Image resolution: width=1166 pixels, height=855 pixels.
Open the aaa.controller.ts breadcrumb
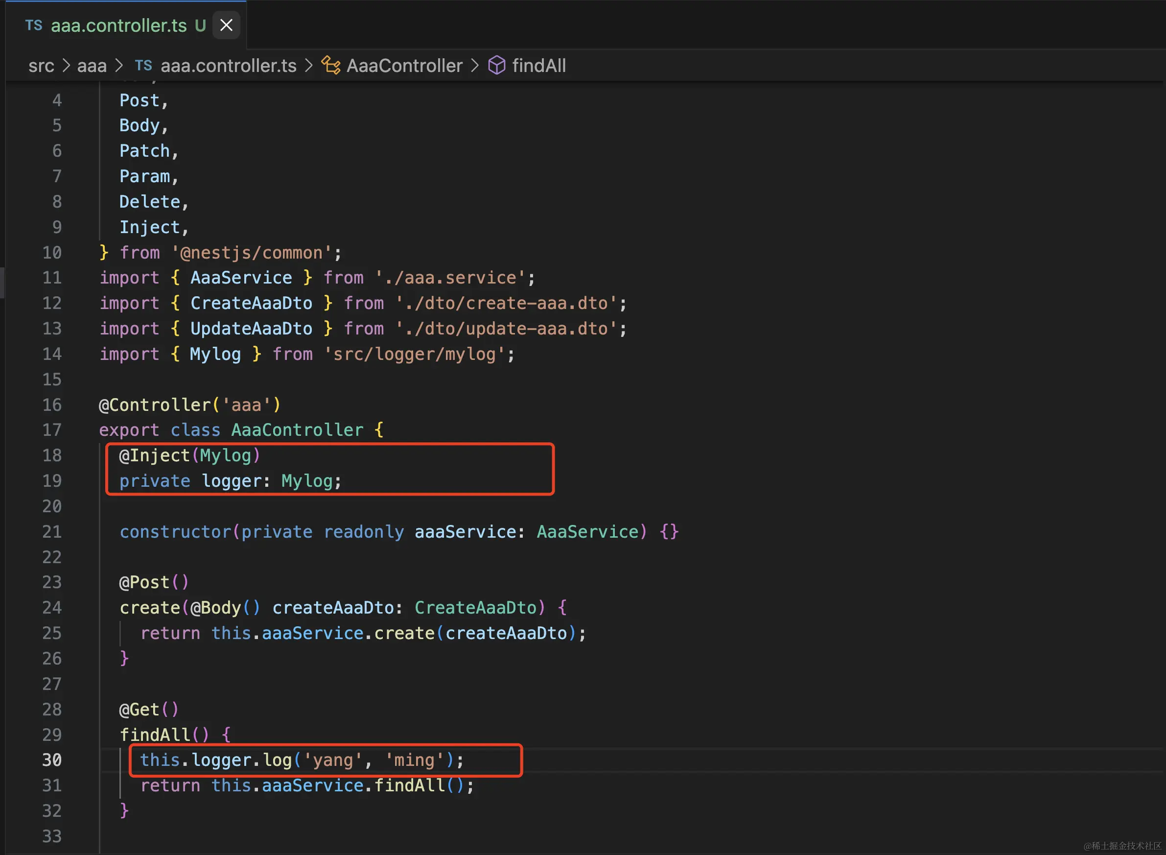tap(228, 66)
